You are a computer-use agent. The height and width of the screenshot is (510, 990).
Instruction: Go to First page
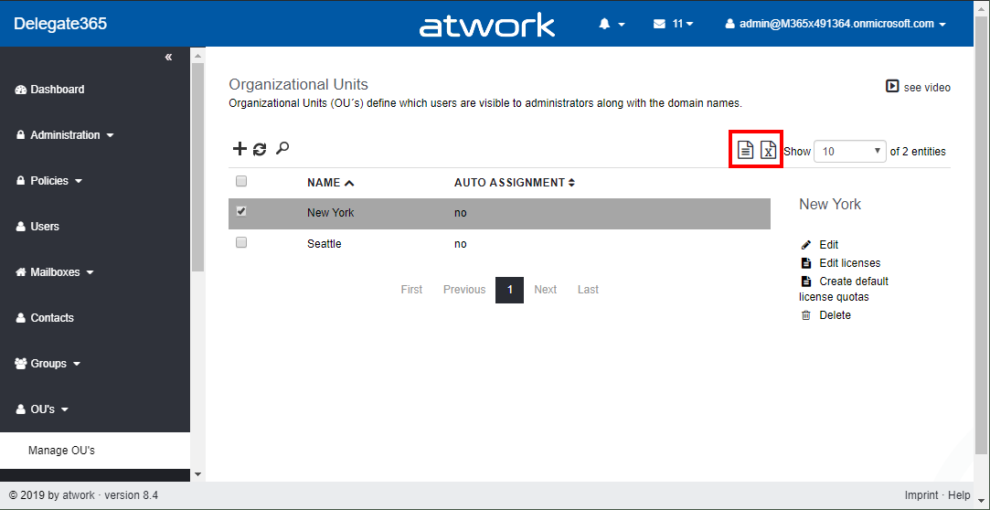click(x=411, y=289)
